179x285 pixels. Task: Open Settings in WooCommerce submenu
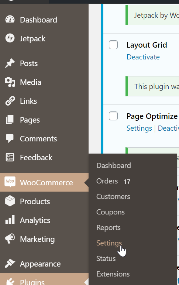tap(109, 243)
